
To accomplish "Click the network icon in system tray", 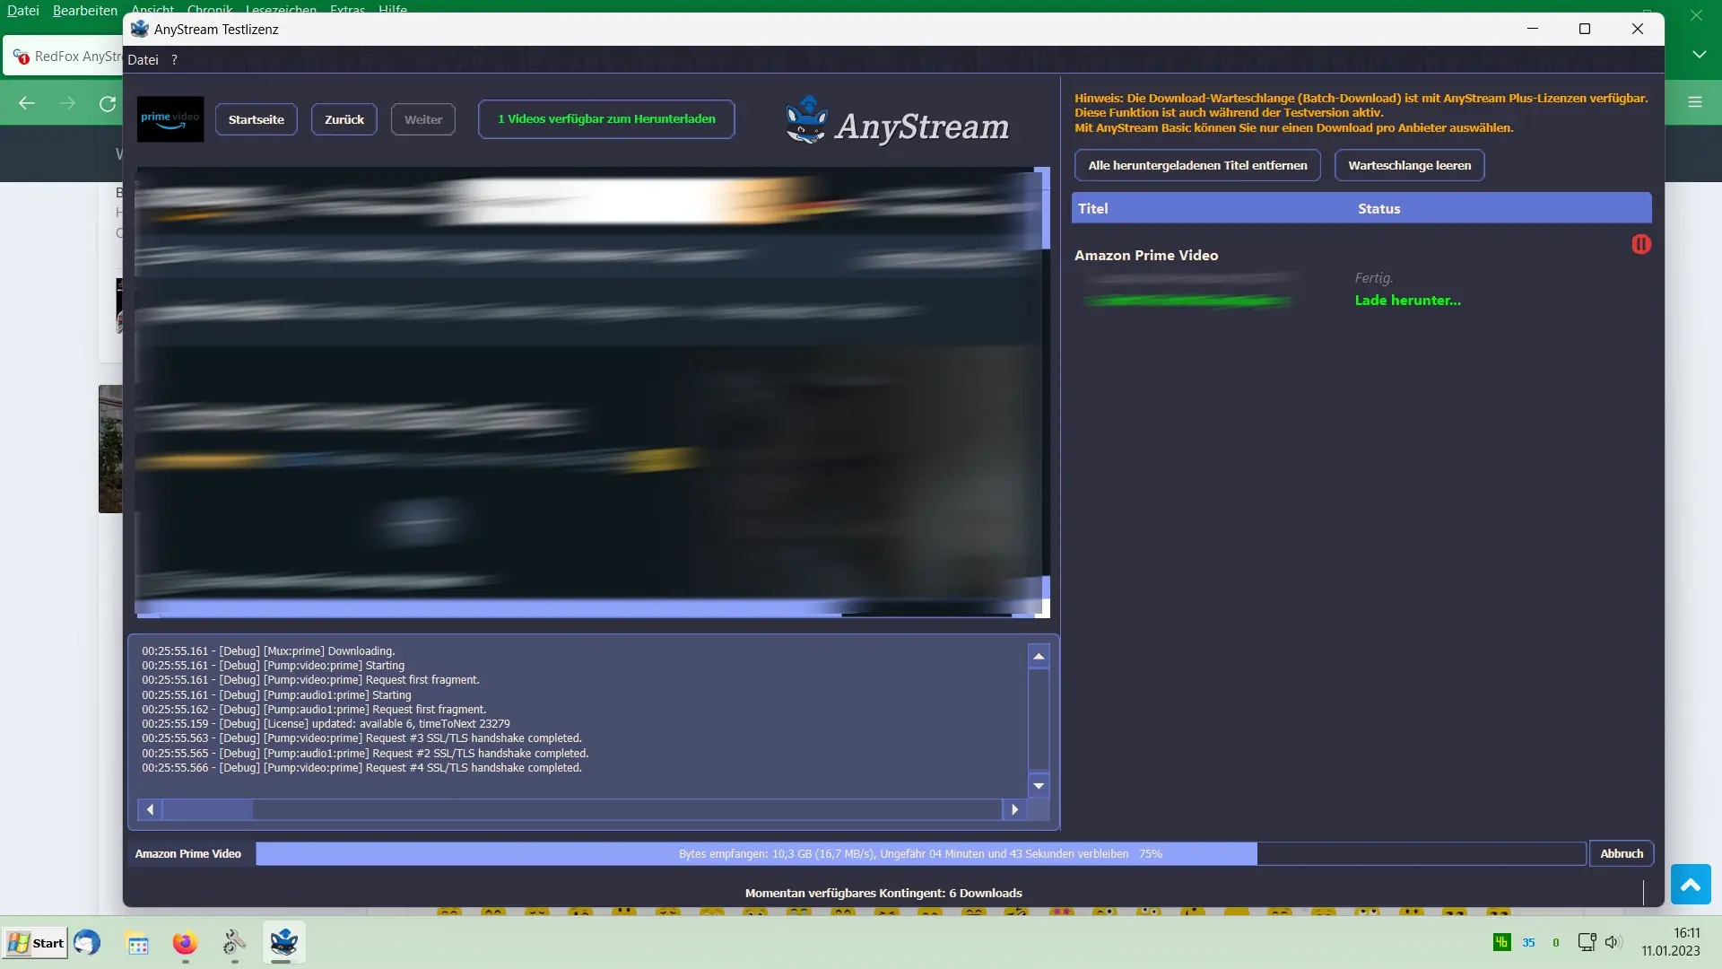I will (x=1587, y=942).
